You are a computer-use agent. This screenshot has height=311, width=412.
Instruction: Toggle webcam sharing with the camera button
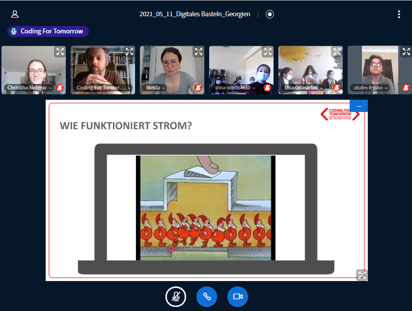coord(238,297)
